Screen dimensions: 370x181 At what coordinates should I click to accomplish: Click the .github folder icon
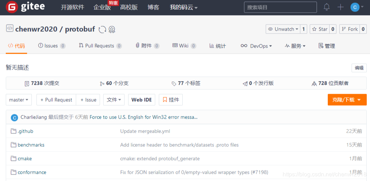pos(13,131)
